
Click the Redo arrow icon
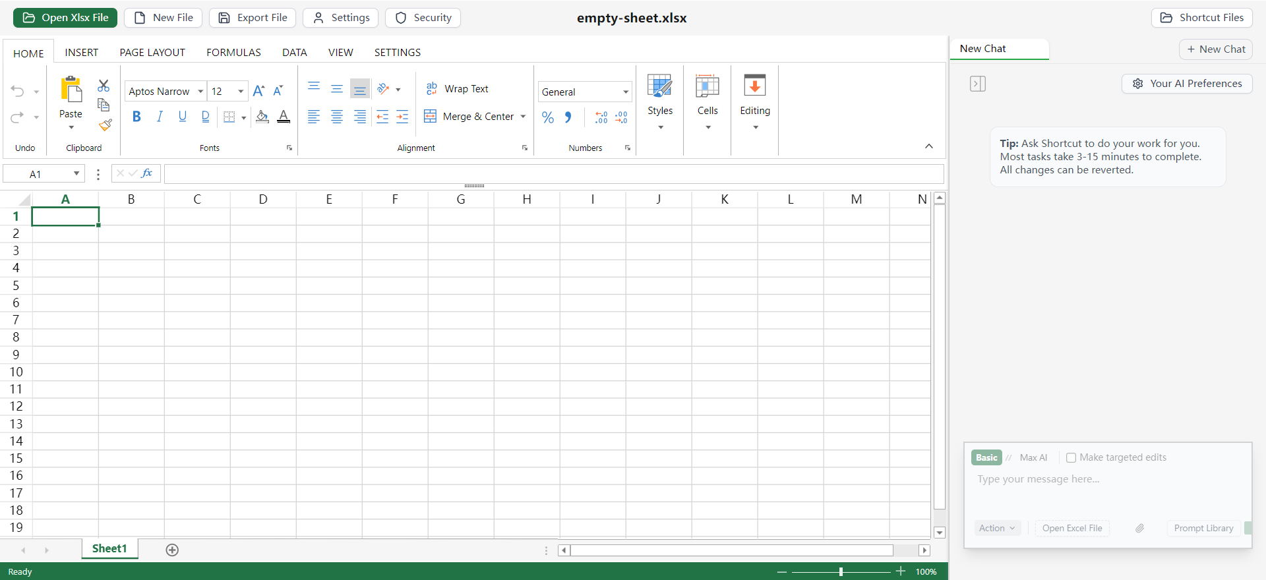18,117
